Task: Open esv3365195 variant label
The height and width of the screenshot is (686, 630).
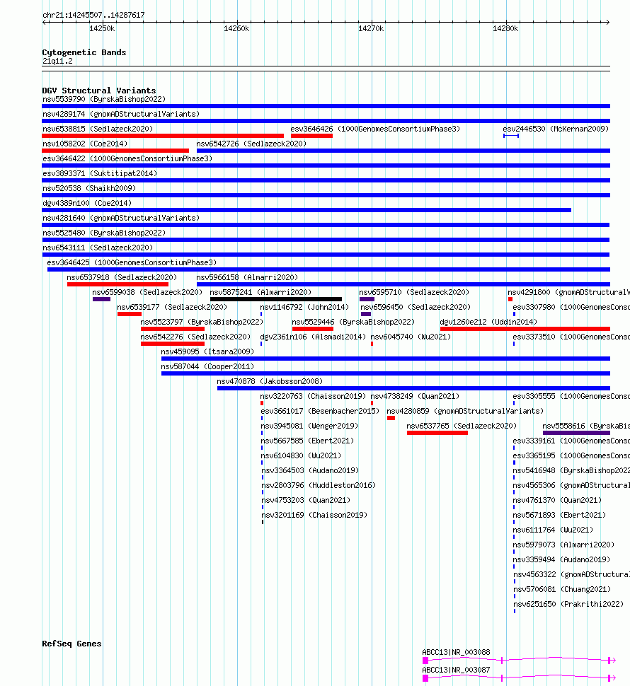Action: pyautogui.click(x=571, y=456)
